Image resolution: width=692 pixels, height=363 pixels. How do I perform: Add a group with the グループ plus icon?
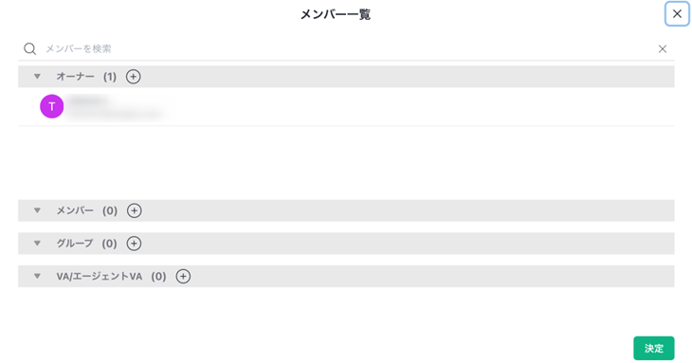pyautogui.click(x=134, y=244)
